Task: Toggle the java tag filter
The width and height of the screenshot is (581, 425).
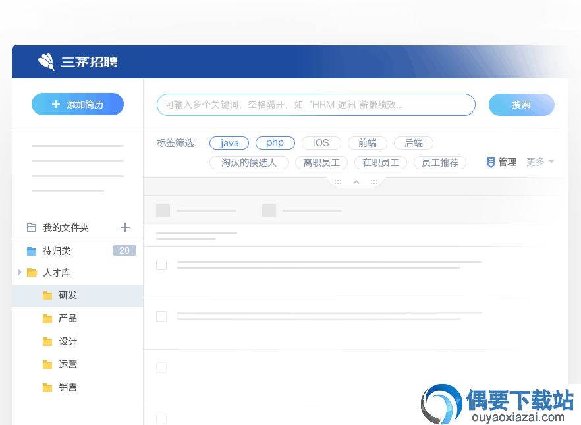Action: tap(229, 143)
